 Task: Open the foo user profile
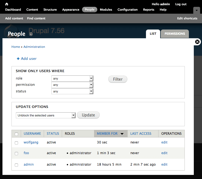[x=26, y=153]
